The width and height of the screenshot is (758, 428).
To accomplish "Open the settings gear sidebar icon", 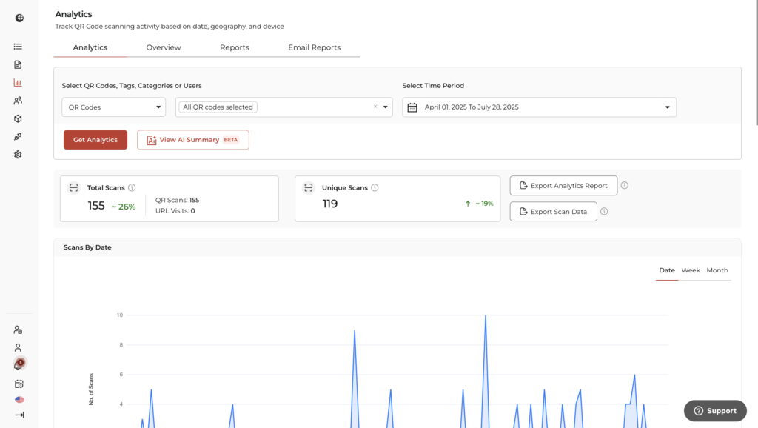I will (18, 155).
